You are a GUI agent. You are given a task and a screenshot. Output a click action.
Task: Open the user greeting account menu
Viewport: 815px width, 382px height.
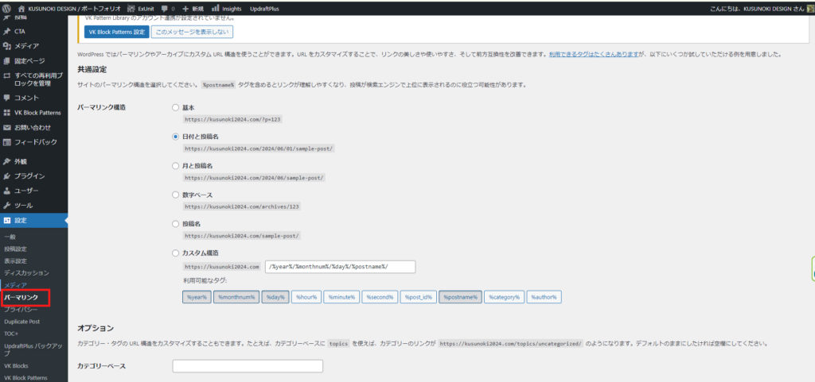756,8
